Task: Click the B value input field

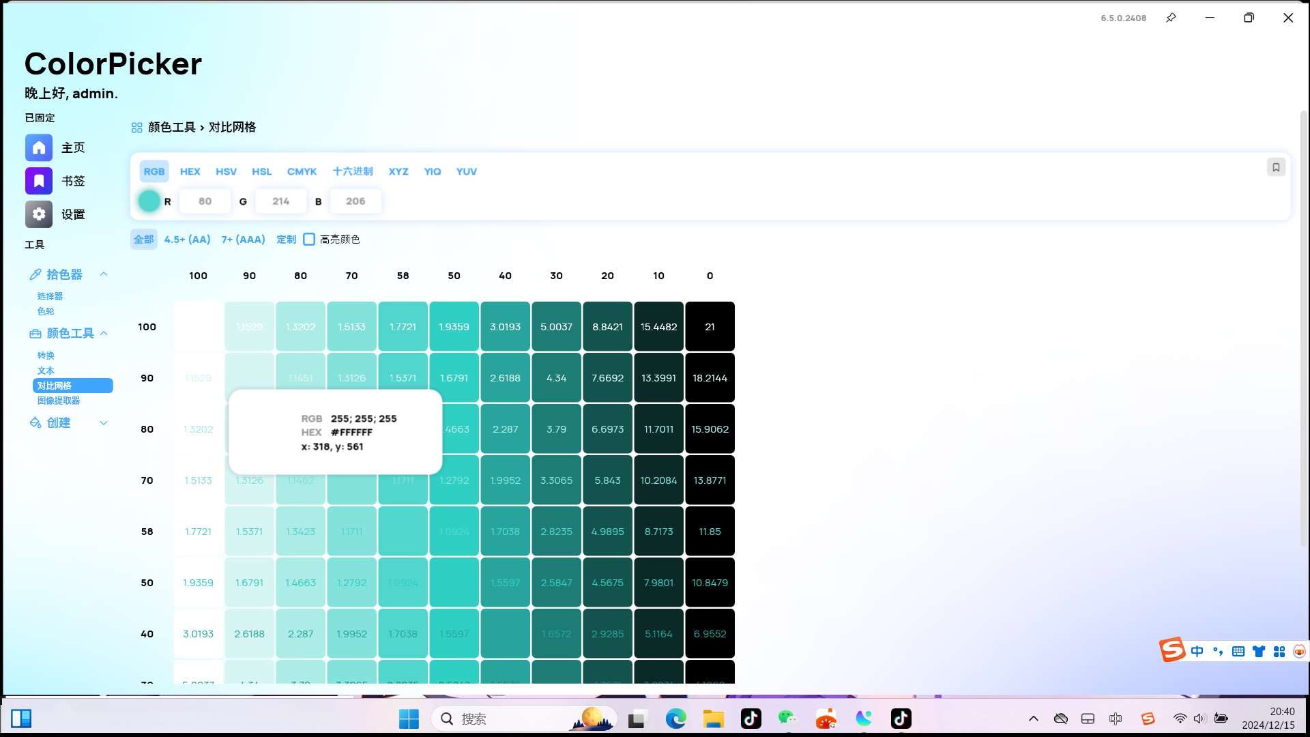Action: [x=355, y=201]
